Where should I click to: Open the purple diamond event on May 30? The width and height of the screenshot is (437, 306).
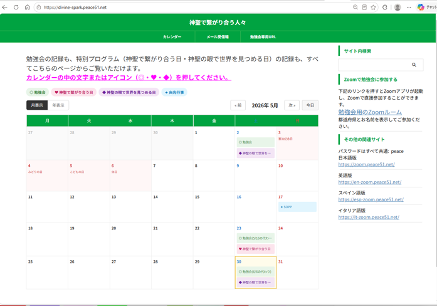tap(256, 282)
